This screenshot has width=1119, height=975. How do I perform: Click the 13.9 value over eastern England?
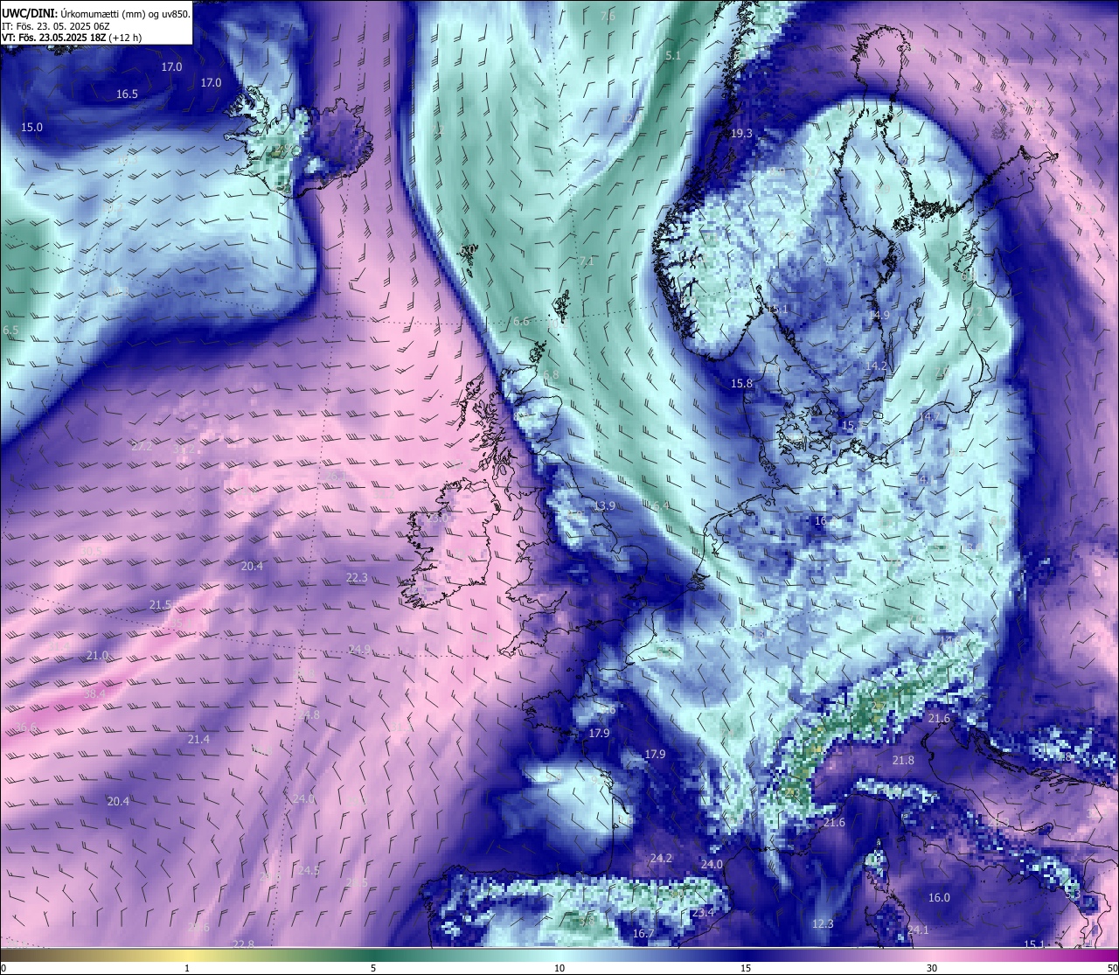pyautogui.click(x=604, y=506)
